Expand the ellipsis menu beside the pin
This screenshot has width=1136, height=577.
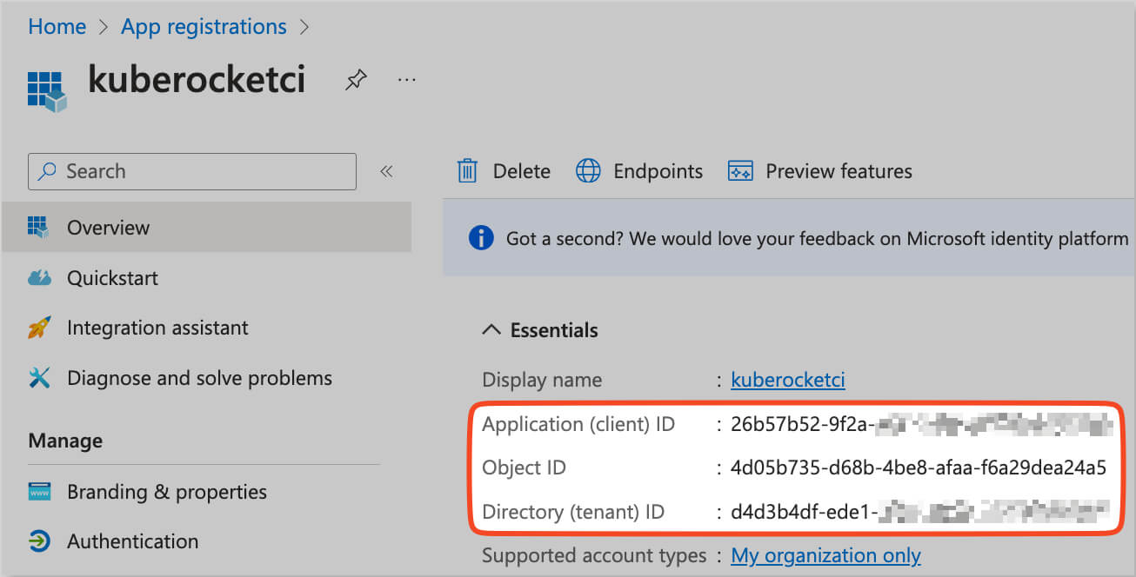tap(406, 79)
